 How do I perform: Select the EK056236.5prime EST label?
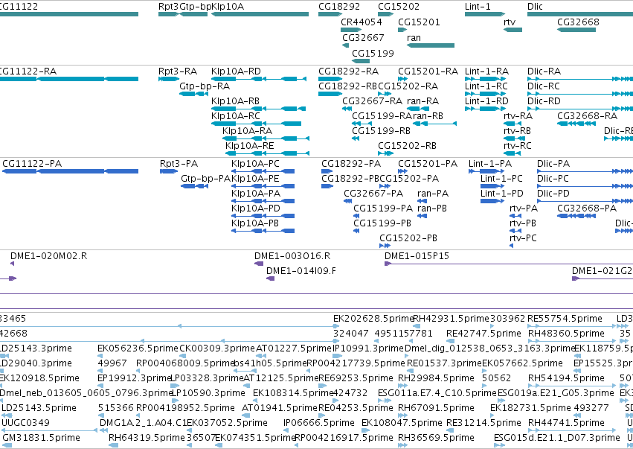tap(138, 348)
